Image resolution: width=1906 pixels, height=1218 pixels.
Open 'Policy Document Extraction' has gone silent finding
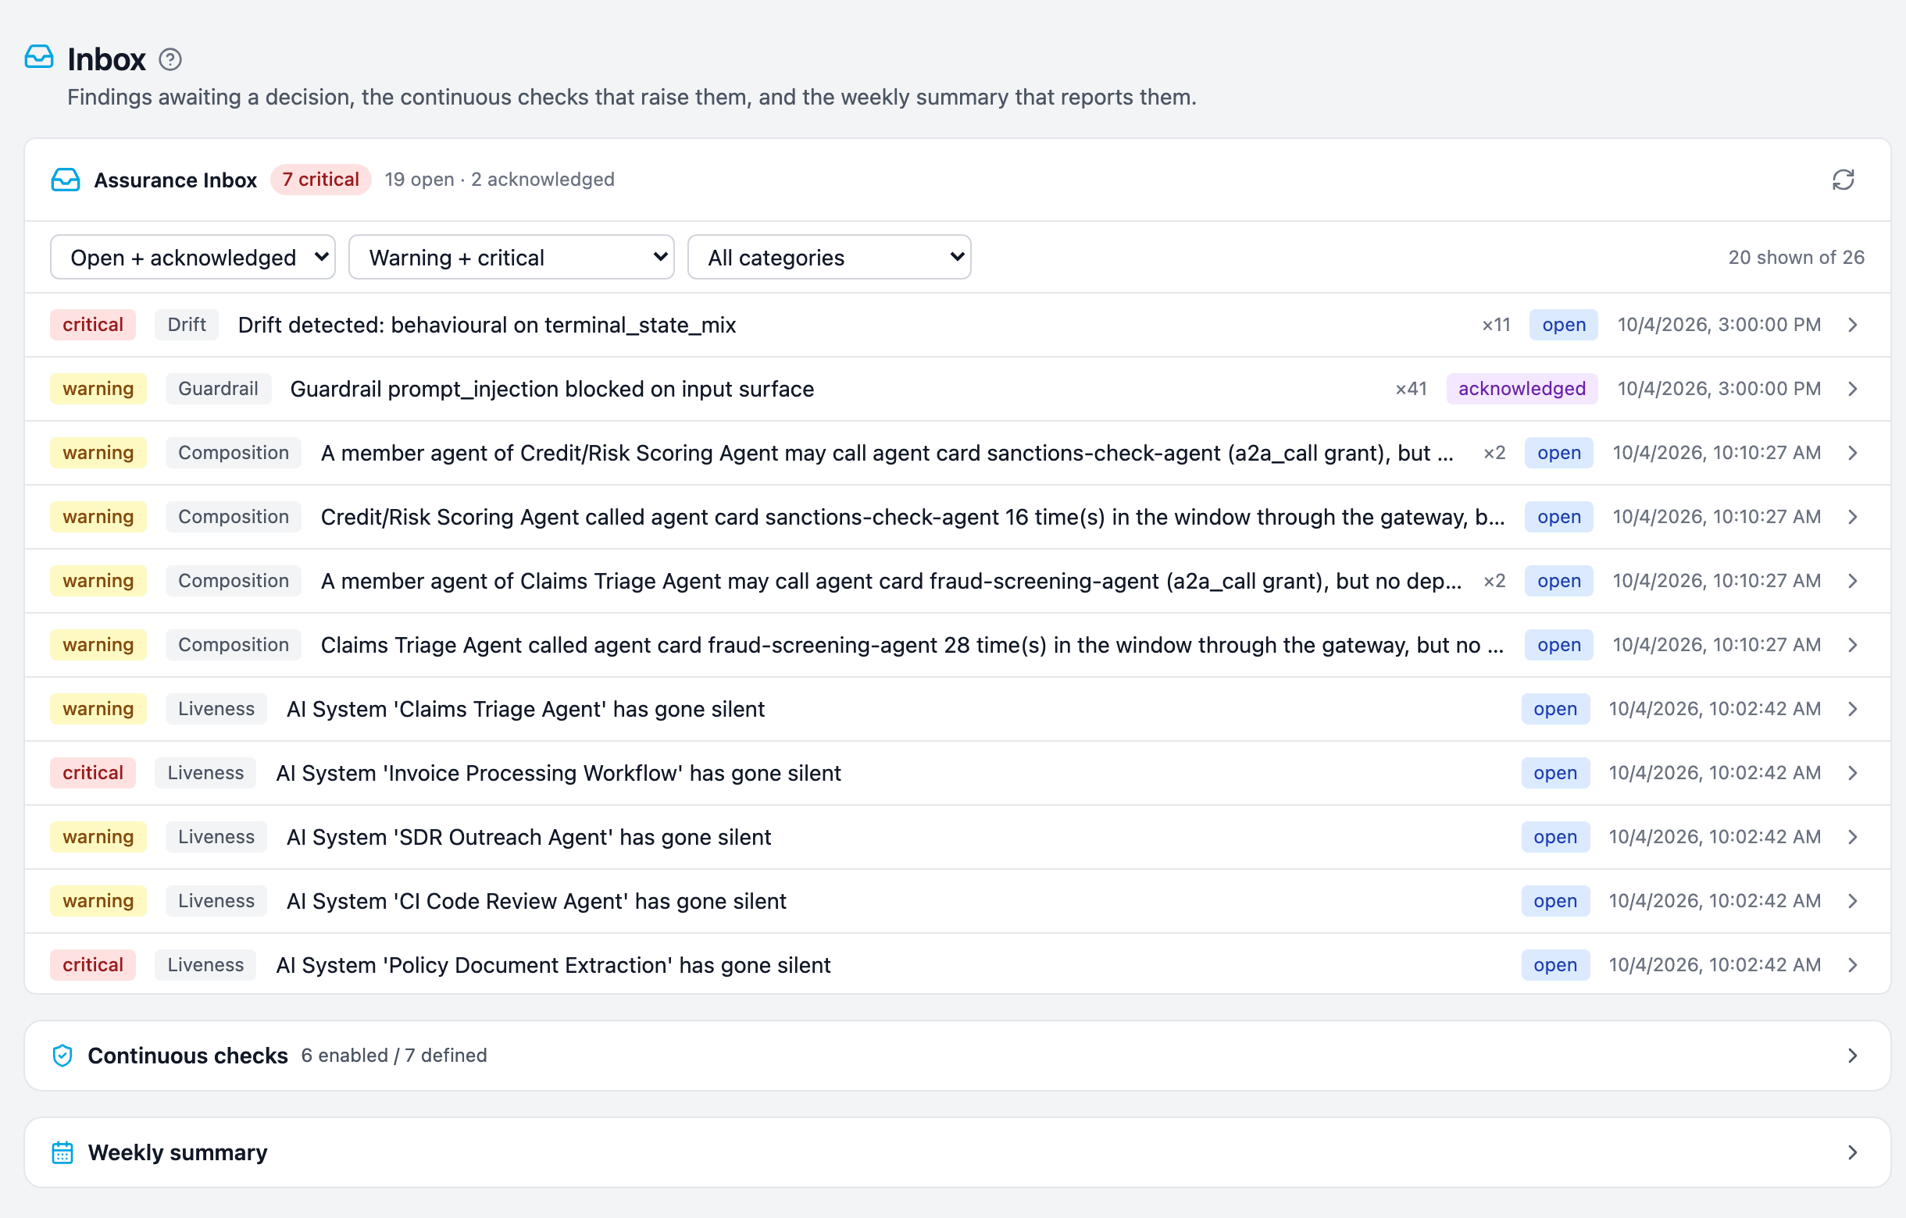[x=553, y=965]
